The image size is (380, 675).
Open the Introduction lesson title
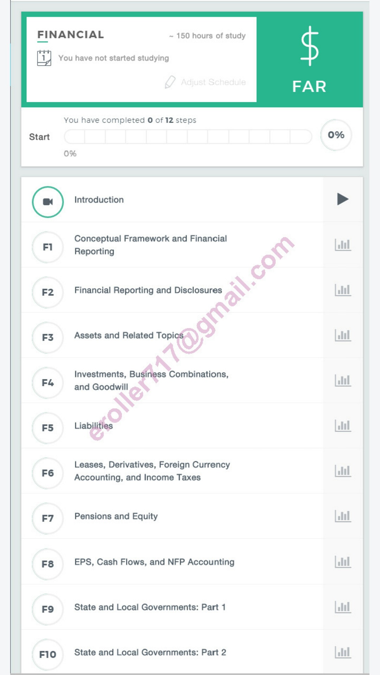pos(99,200)
